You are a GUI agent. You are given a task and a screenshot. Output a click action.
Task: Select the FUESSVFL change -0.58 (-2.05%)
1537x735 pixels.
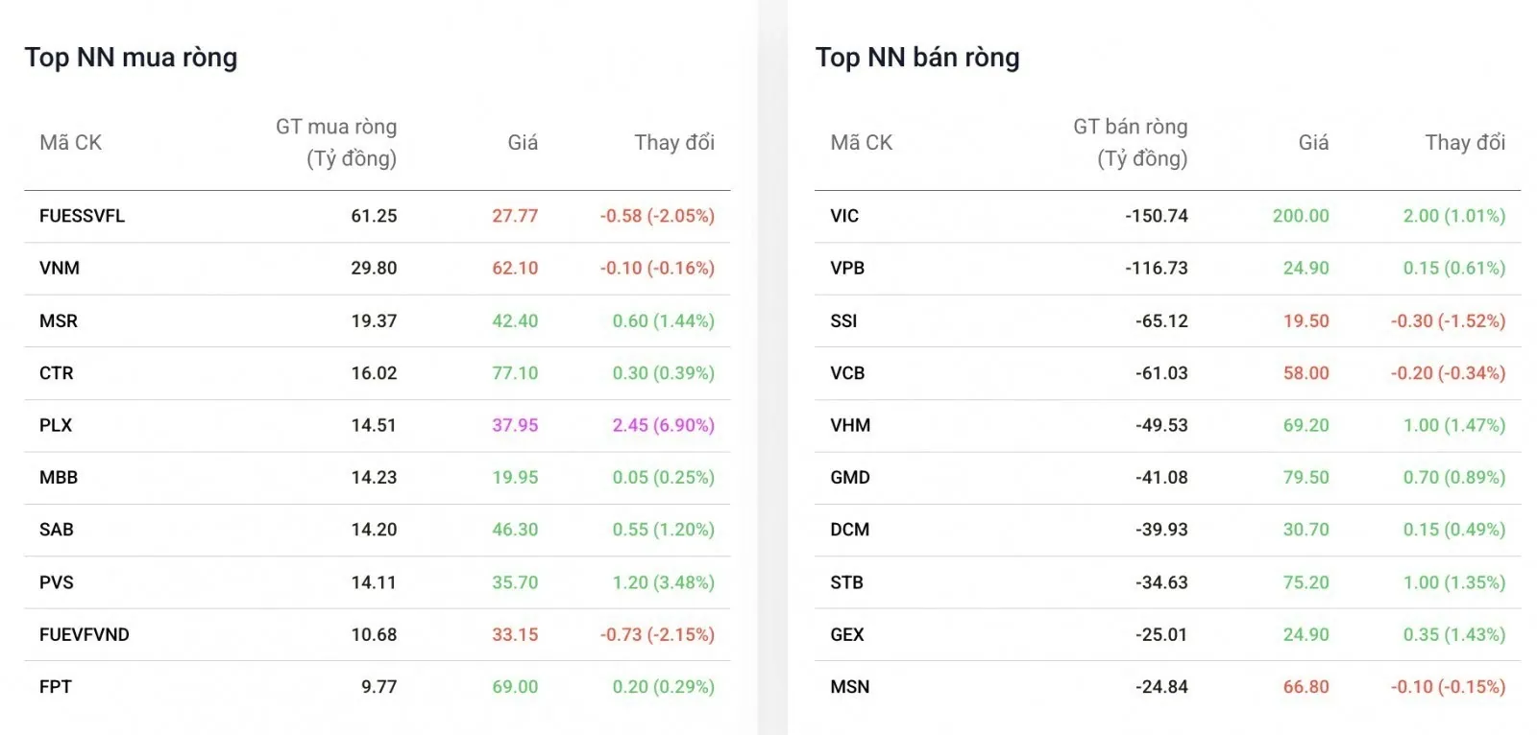pyautogui.click(x=657, y=216)
